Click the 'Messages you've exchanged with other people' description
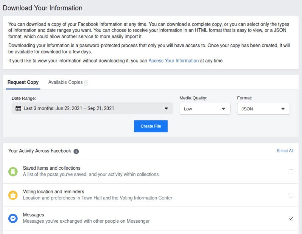Image resolution: width=302 pixels, height=234 pixels. [x=86, y=221]
